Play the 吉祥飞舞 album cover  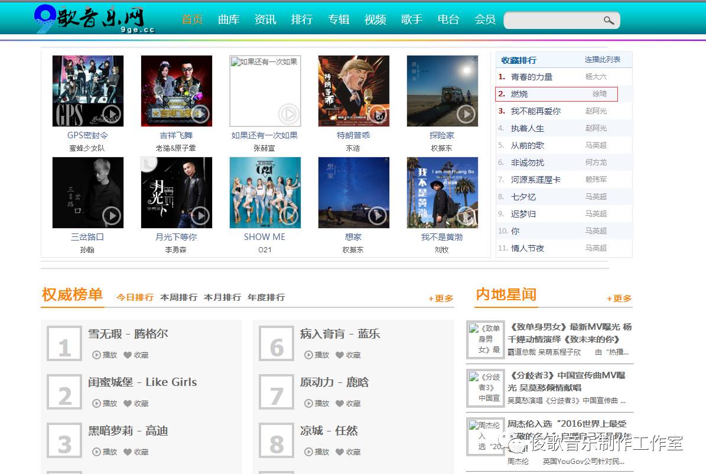click(177, 91)
